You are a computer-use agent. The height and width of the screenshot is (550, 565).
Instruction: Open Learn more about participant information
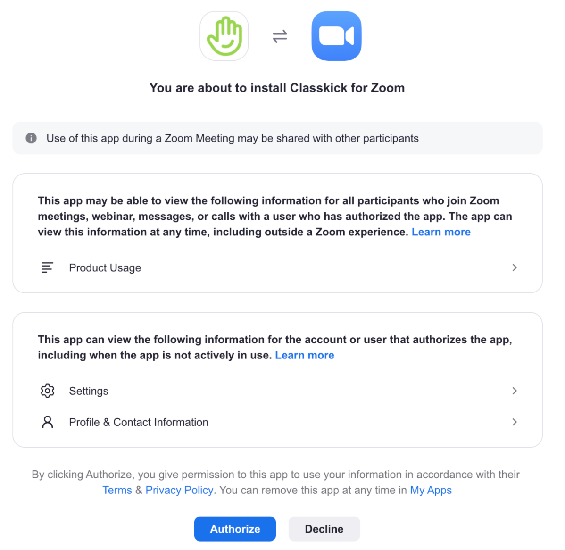tap(441, 232)
